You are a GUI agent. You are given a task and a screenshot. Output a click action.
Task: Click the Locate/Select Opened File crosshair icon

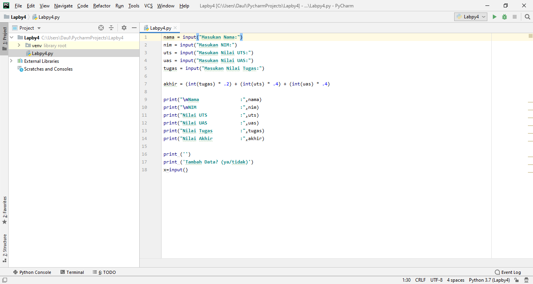(x=101, y=28)
